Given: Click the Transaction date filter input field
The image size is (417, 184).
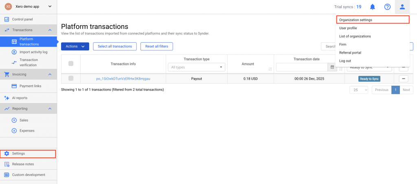Looking at the screenshot, I should [303, 67].
